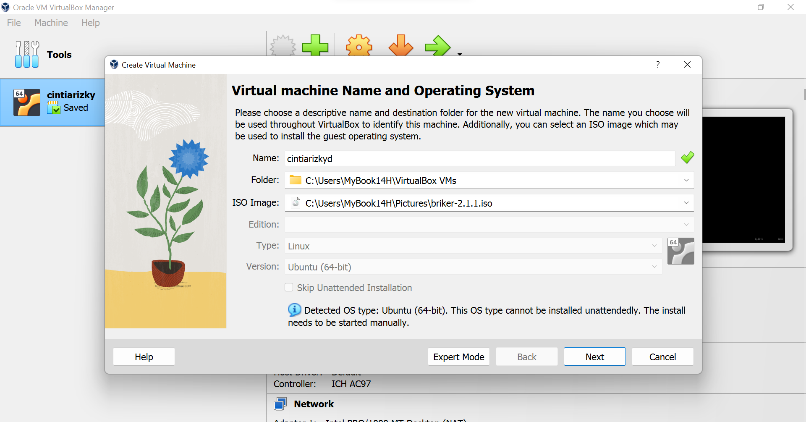Image resolution: width=806 pixels, height=422 pixels.
Task: Click the folder icon in the Folder field
Action: [296, 180]
